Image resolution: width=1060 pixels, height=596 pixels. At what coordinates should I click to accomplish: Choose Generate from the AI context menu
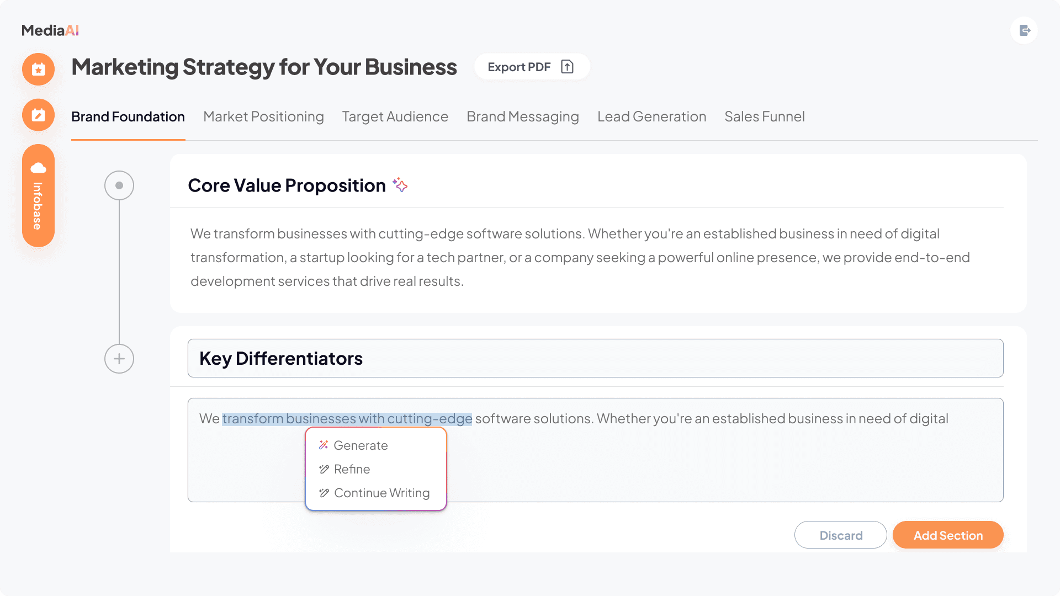(361, 445)
